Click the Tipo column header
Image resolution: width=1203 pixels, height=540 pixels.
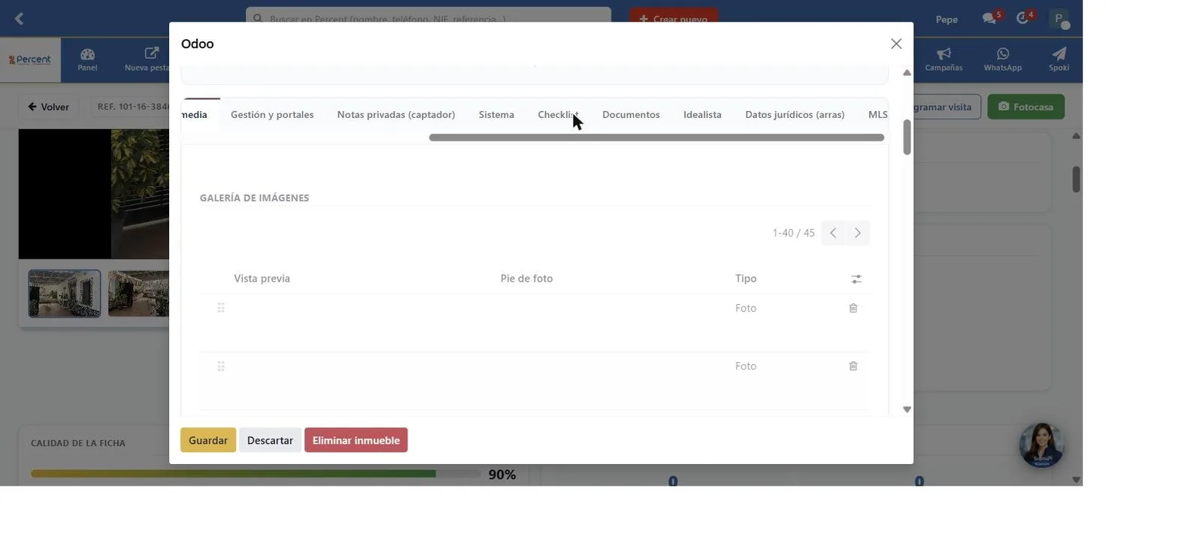tap(746, 279)
